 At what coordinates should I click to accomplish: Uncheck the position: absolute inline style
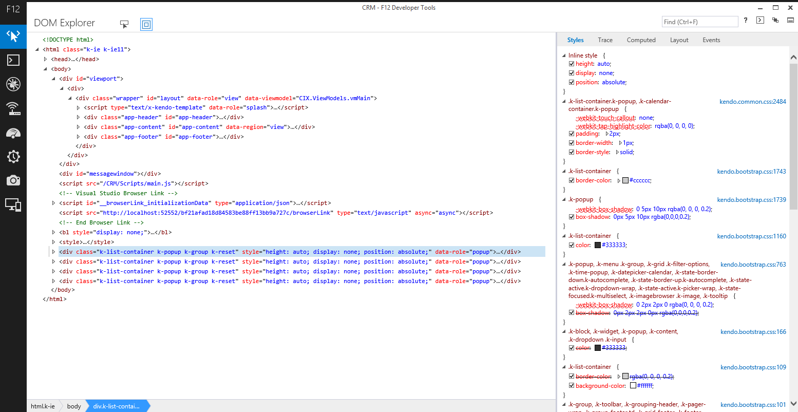(572, 83)
